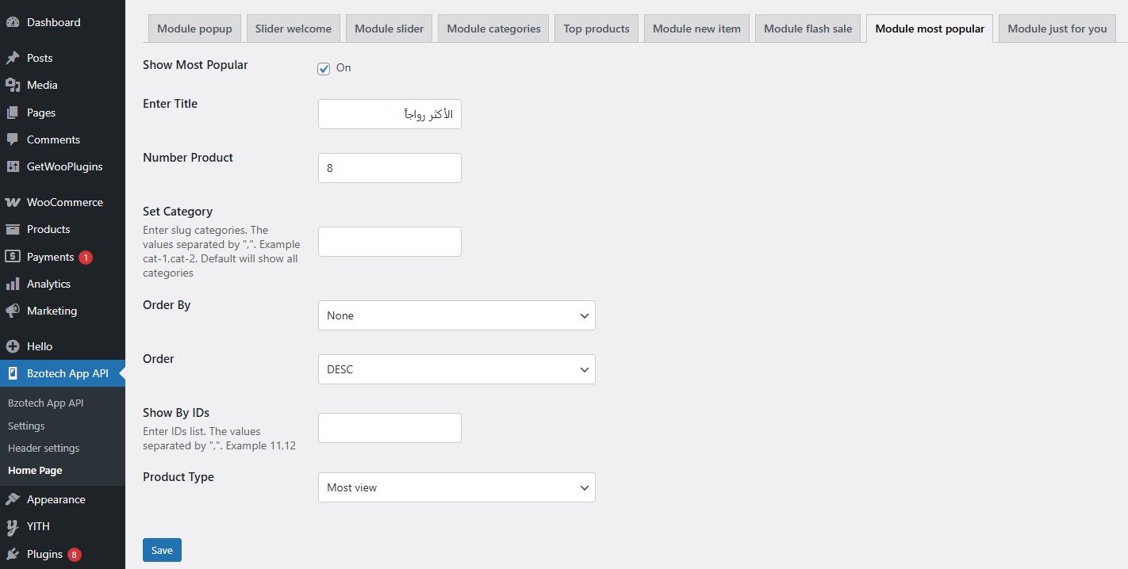This screenshot has width=1128, height=569.
Task: Switch to the Module slider tab
Action: coord(389,29)
